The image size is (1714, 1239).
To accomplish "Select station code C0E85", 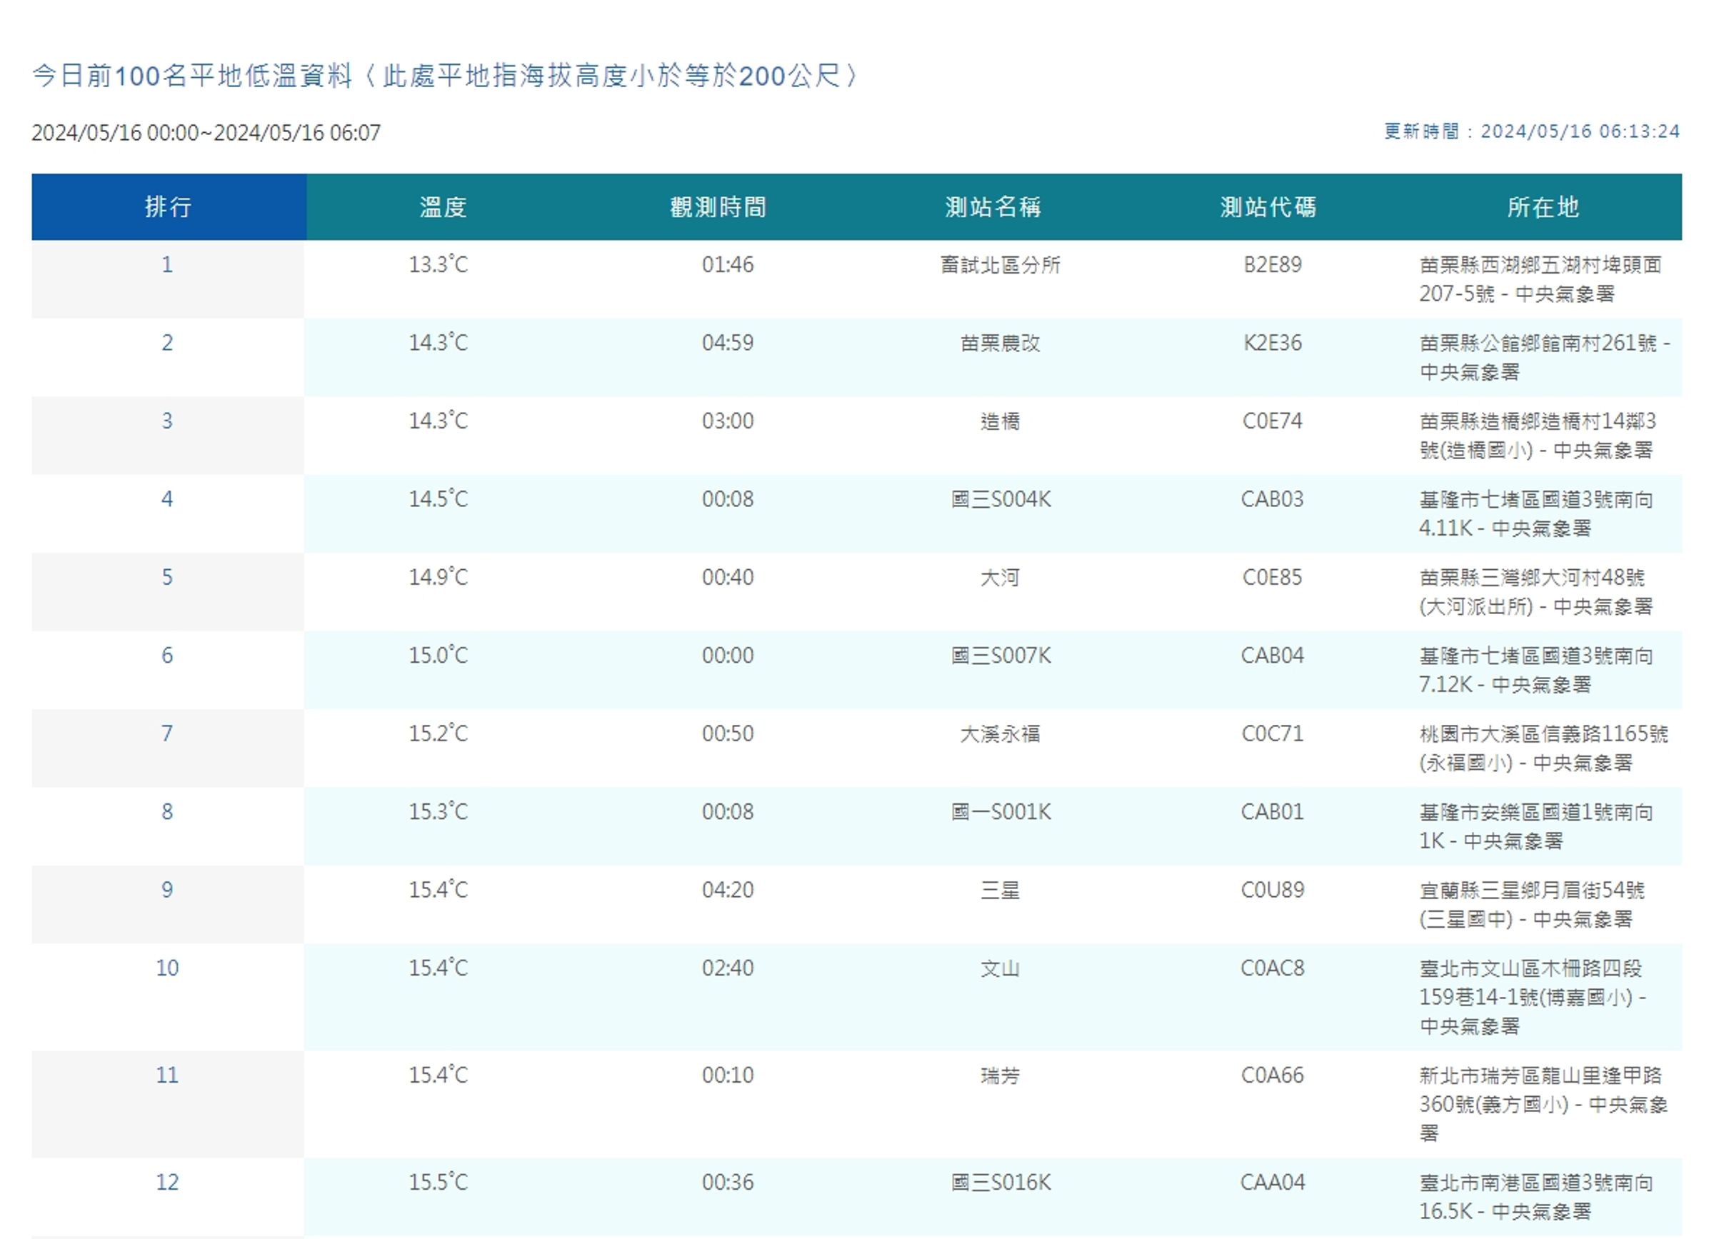I will (1273, 578).
